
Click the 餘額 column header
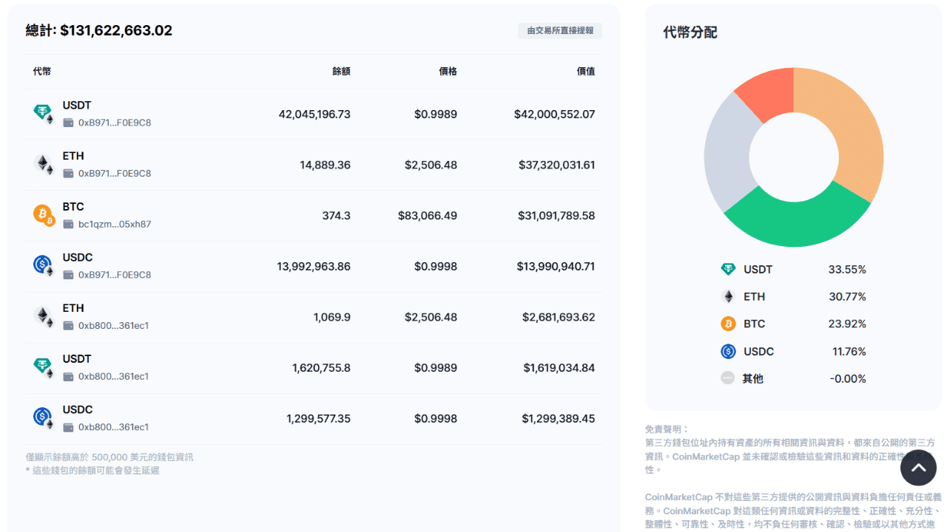[341, 72]
